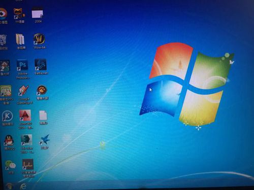
Task: Open the Thunder blue bird icon
Action: click(x=45, y=140)
